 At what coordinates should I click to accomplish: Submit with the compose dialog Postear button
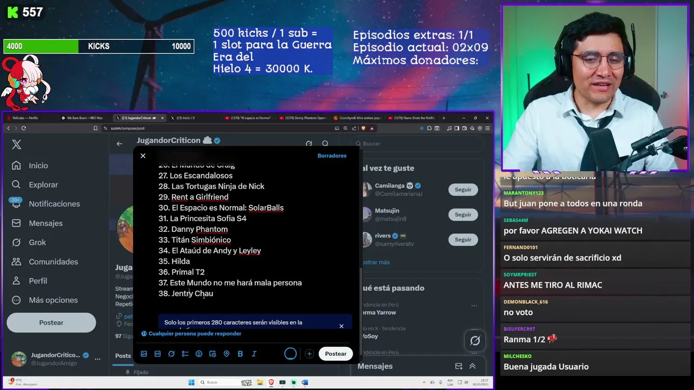(336, 354)
